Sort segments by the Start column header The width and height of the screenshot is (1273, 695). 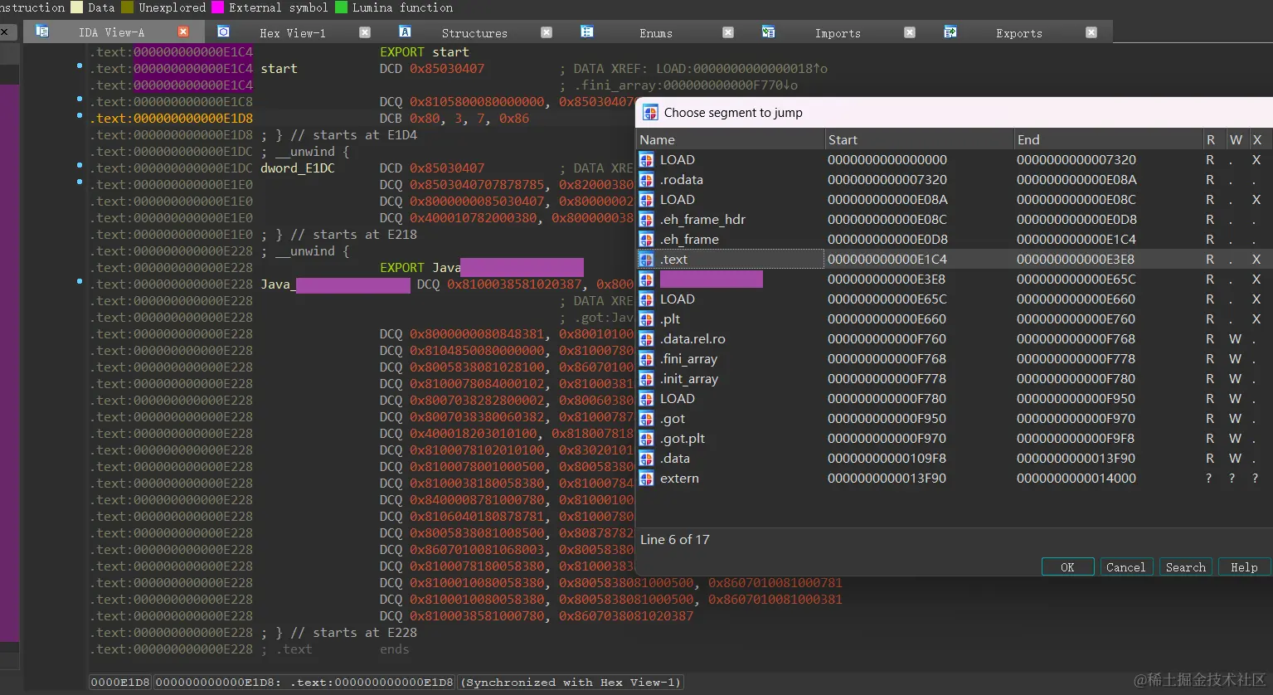919,139
